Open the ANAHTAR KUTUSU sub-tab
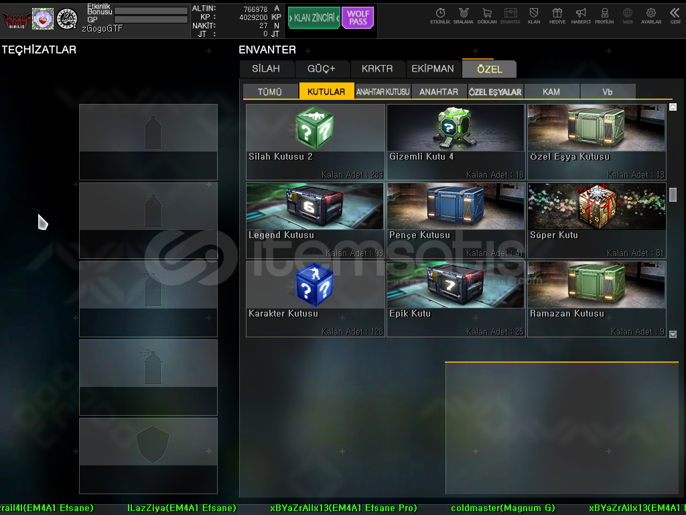This screenshot has width=686, height=515. 383,91
